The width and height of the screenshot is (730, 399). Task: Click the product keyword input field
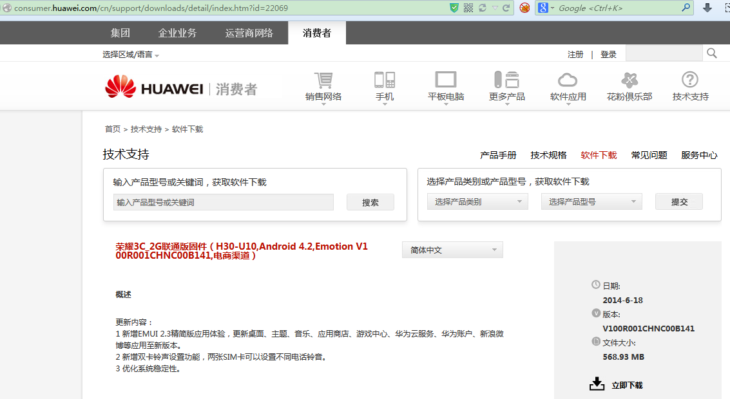(x=224, y=202)
